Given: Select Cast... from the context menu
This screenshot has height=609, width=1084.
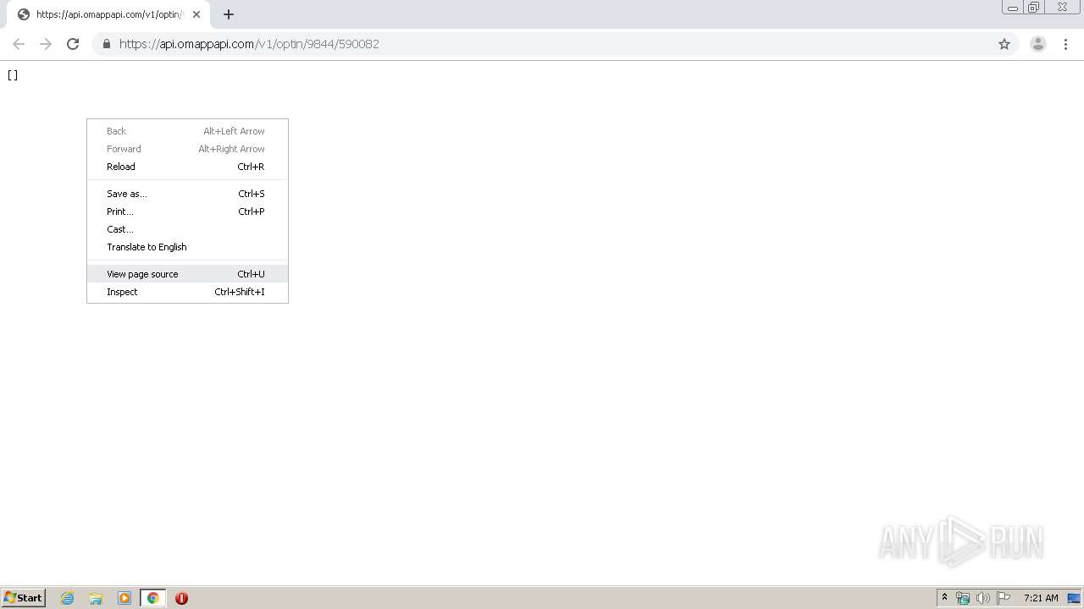Looking at the screenshot, I should 187,229.
